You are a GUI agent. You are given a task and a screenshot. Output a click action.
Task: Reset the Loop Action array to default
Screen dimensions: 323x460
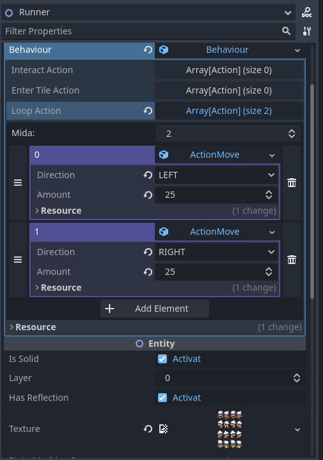pyautogui.click(x=148, y=111)
